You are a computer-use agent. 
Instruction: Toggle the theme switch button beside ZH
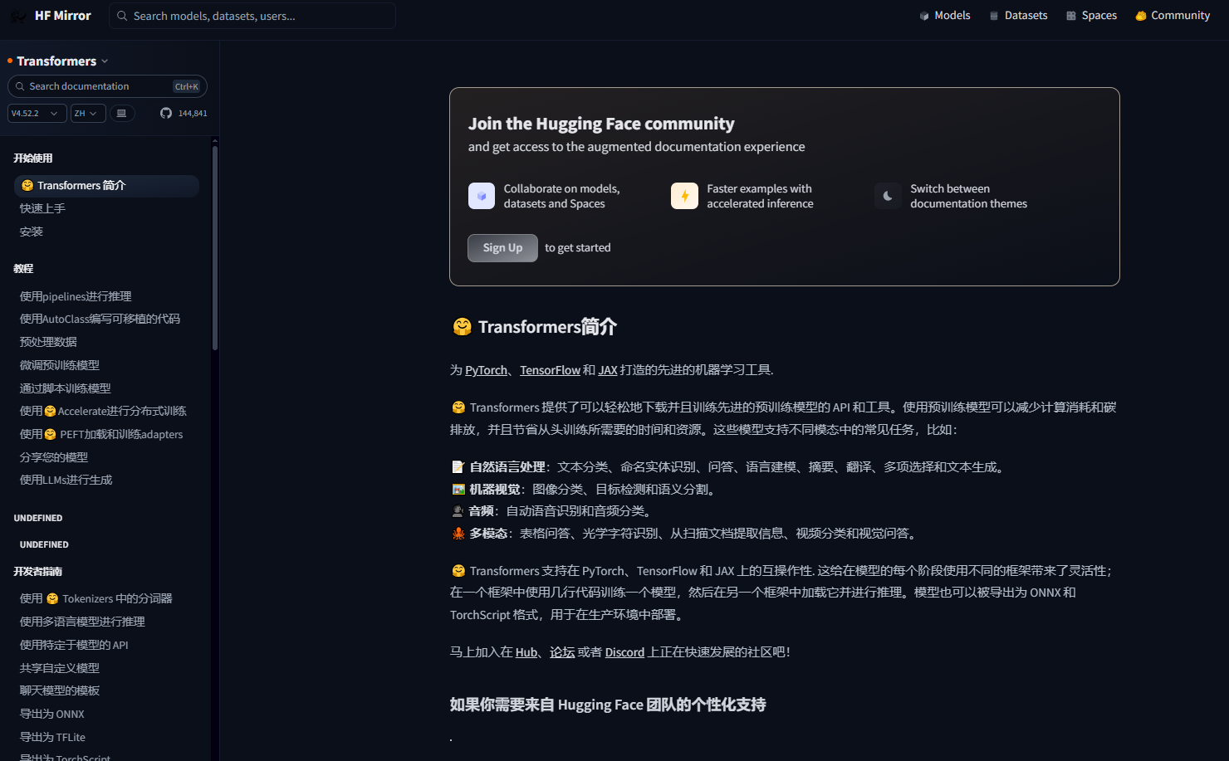121,113
